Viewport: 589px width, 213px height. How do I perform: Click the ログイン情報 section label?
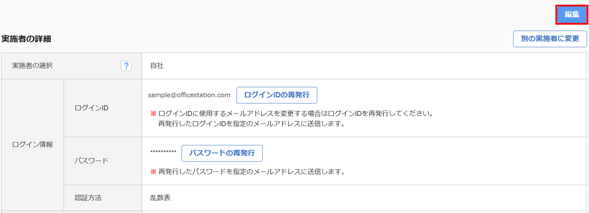[32, 145]
